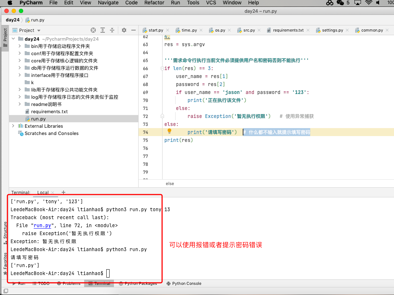
Task: Expand the bin folder
Action: (20, 46)
